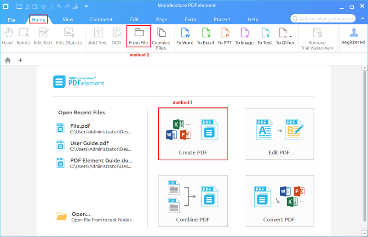Convert the PDF To PPT
The height and width of the screenshot is (237, 368).
coord(224,36)
